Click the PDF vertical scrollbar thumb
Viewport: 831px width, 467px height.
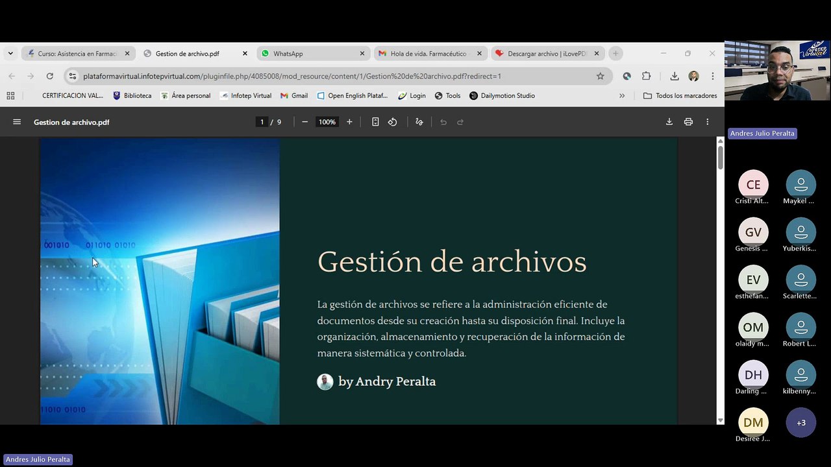coord(720,158)
